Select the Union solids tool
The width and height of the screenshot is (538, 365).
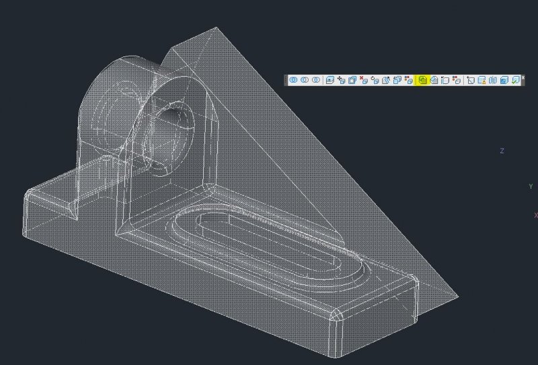point(293,80)
